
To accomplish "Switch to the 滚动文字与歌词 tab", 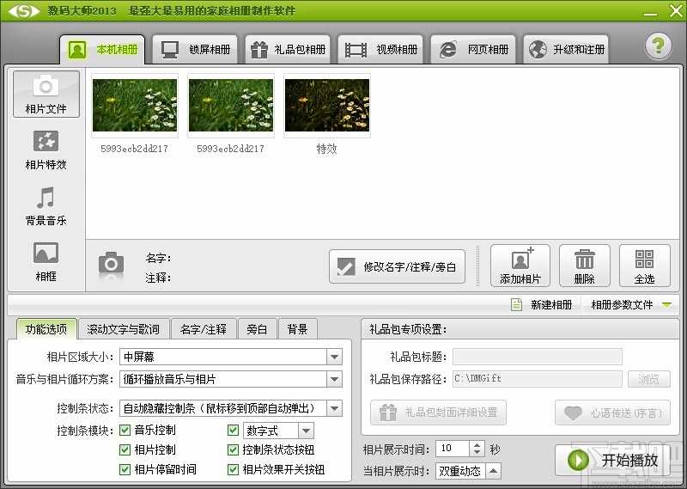I will point(123,329).
